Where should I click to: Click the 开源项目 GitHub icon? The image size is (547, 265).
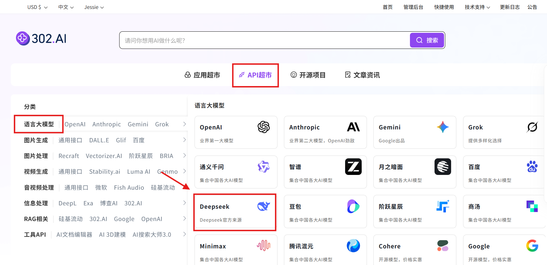click(294, 75)
